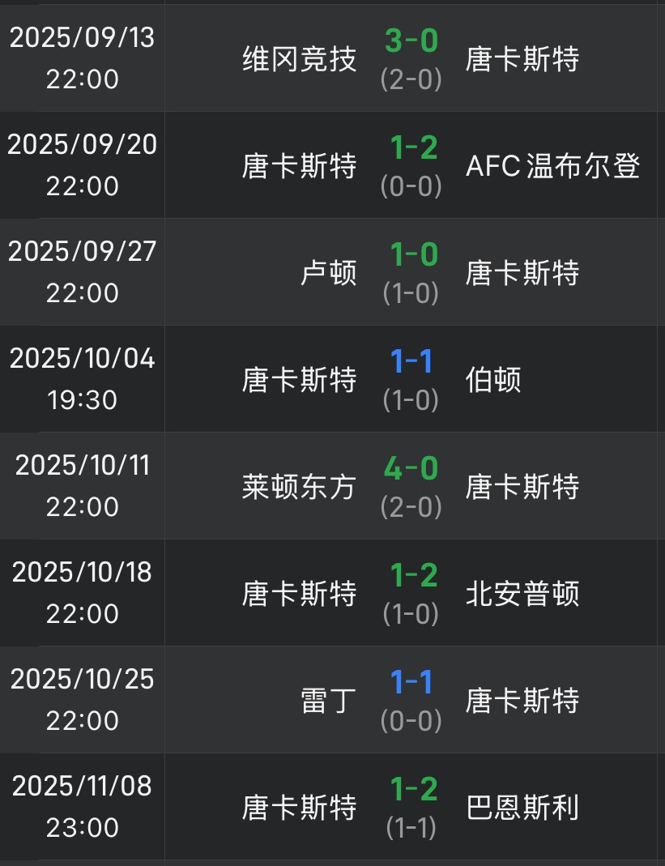Open the 3-0 score of 维冈竞技 match
Viewport: 665px width, 866px height.
(411, 41)
